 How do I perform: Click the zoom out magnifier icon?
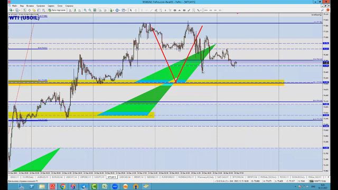coord(90,10)
